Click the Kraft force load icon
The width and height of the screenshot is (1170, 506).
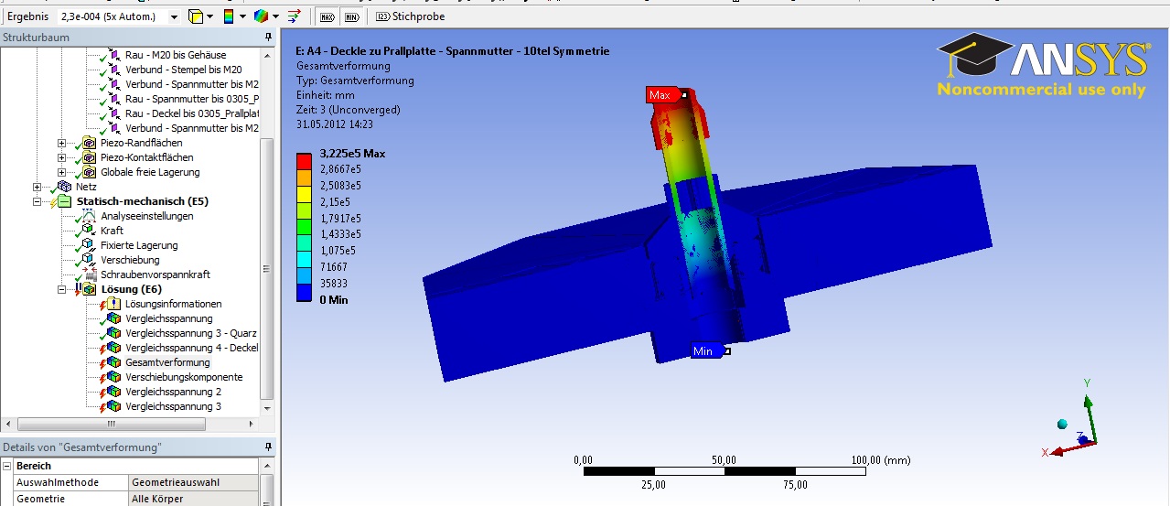pyautogui.click(x=89, y=231)
